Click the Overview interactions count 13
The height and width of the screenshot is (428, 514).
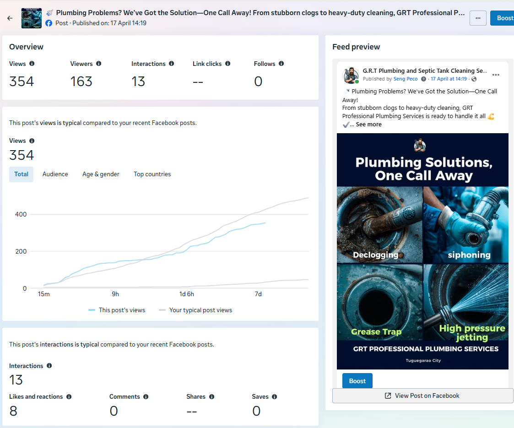point(138,81)
